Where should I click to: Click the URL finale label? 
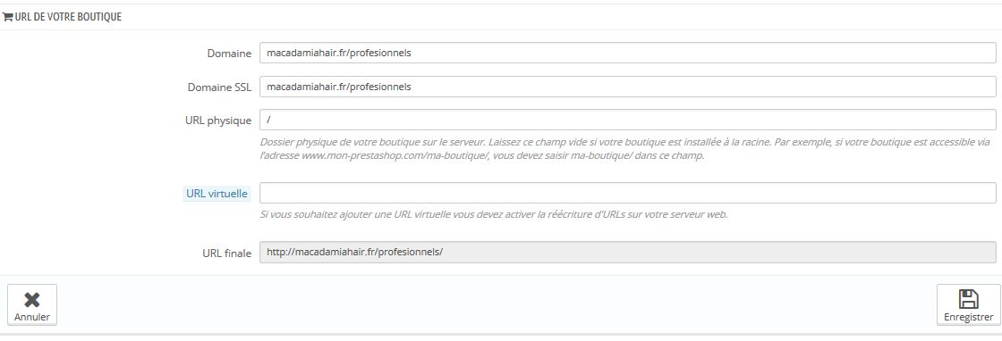pos(227,253)
